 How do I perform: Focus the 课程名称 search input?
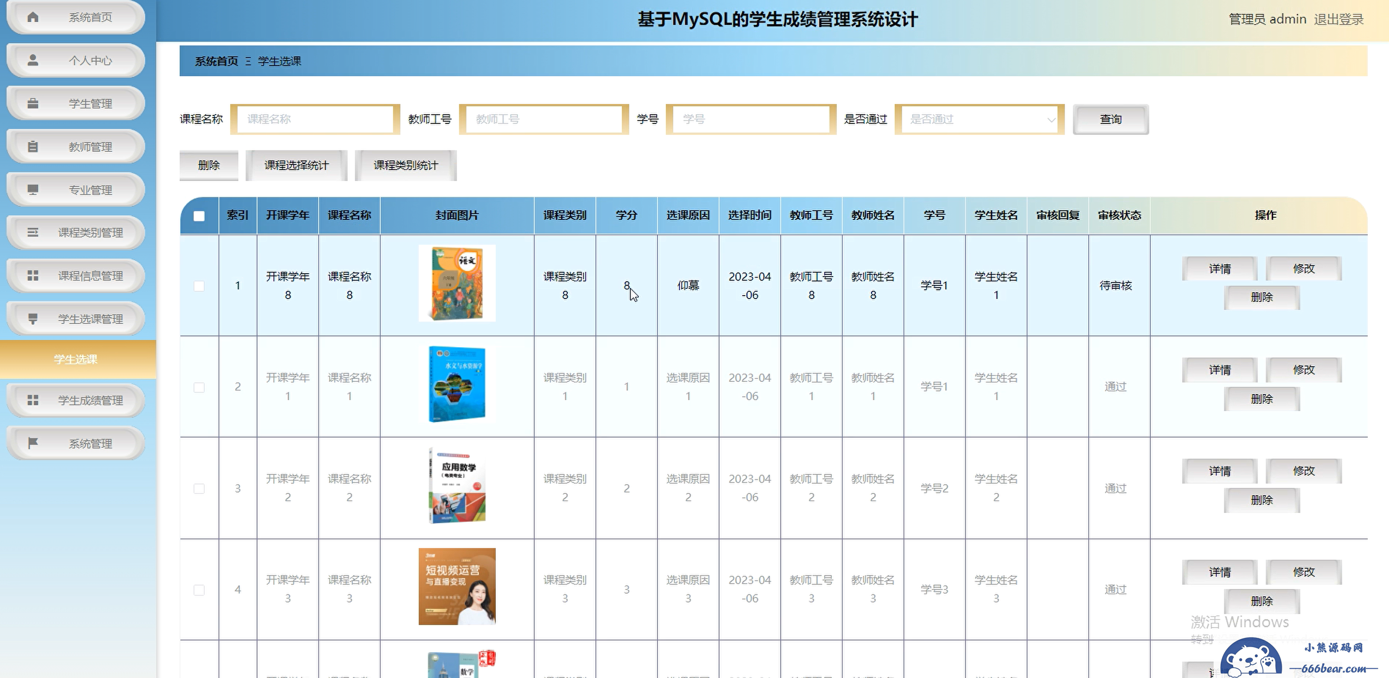315,119
